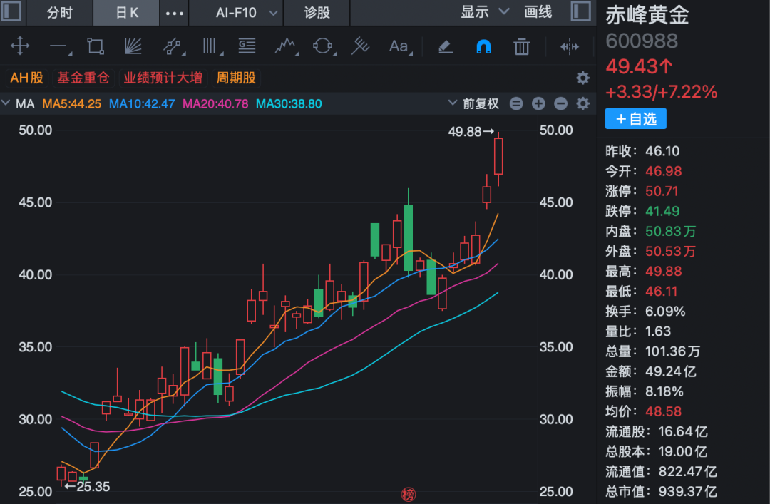
Task: Select the golden ratio lines tool
Action: coord(247,46)
